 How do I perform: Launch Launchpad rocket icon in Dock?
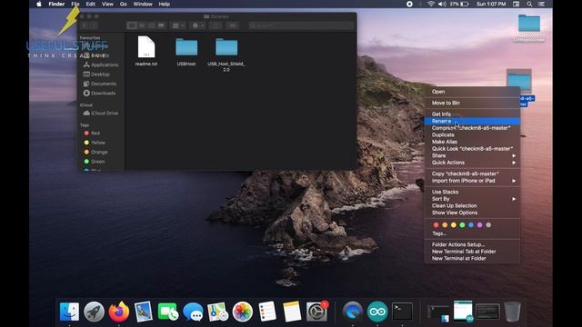click(x=94, y=312)
